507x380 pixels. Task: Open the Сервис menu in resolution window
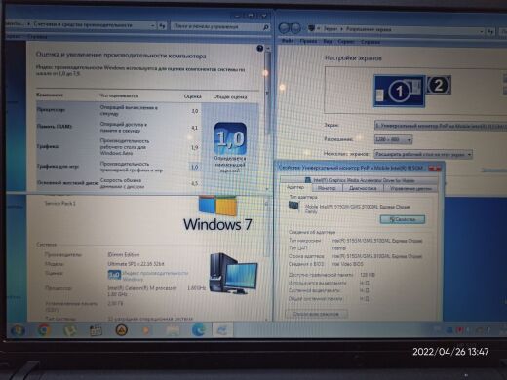pyautogui.click(x=346, y=42)
